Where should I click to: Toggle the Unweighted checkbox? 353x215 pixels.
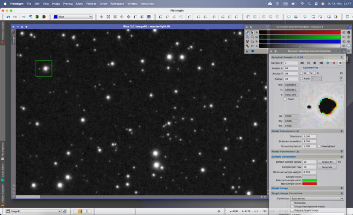[x=319, y=146]
